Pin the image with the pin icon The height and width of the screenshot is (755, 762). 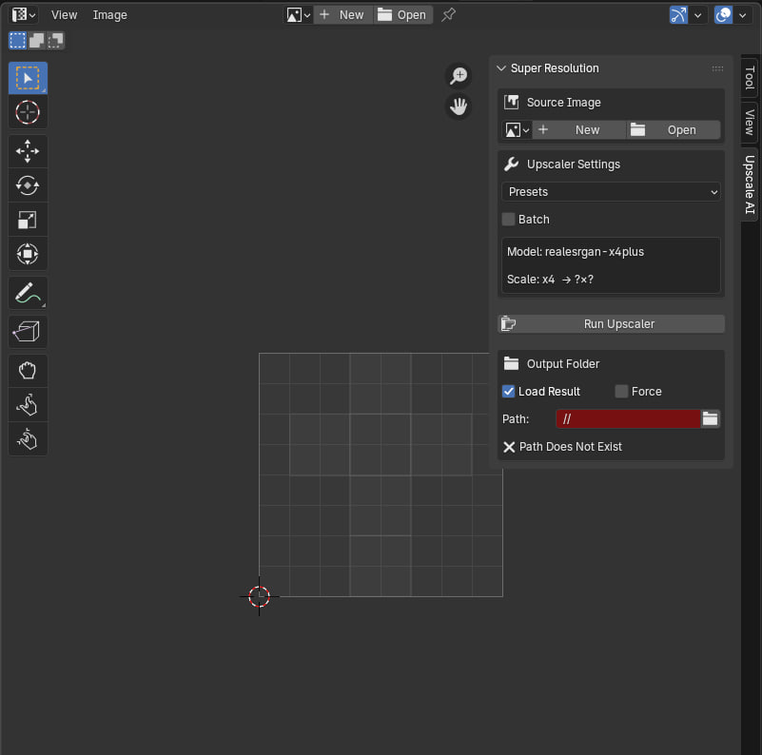click(x=448, y=15)
